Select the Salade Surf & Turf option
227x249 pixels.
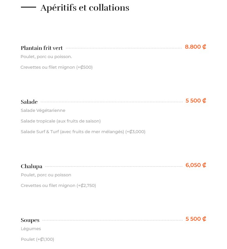tap(83, 132)
